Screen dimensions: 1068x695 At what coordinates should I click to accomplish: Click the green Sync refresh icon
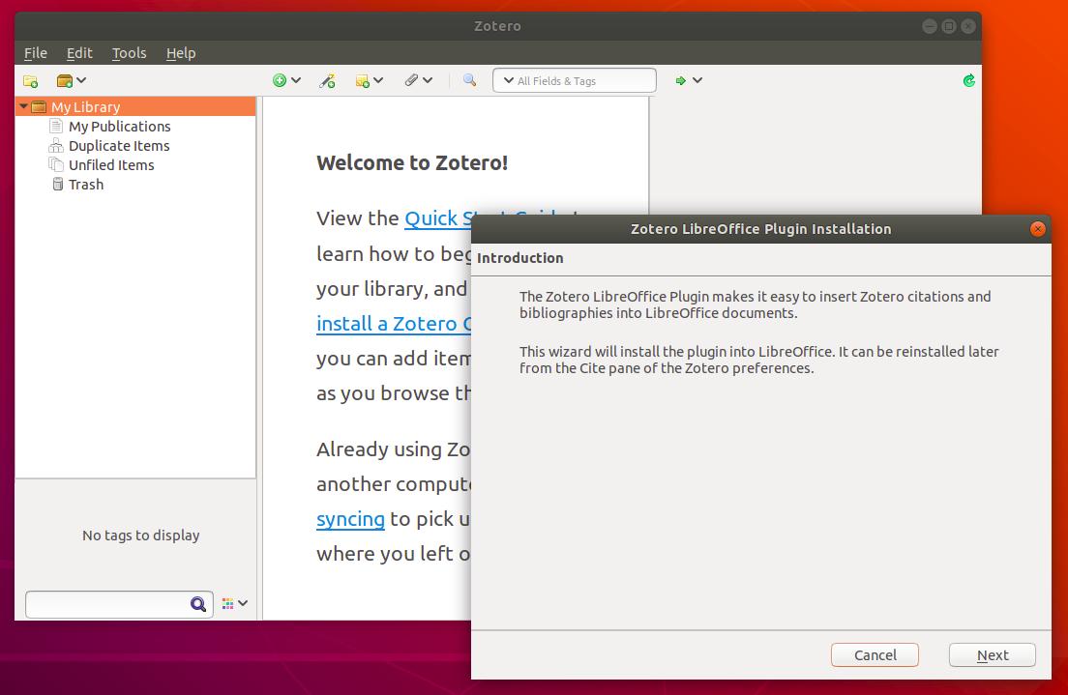coord(968,81)
